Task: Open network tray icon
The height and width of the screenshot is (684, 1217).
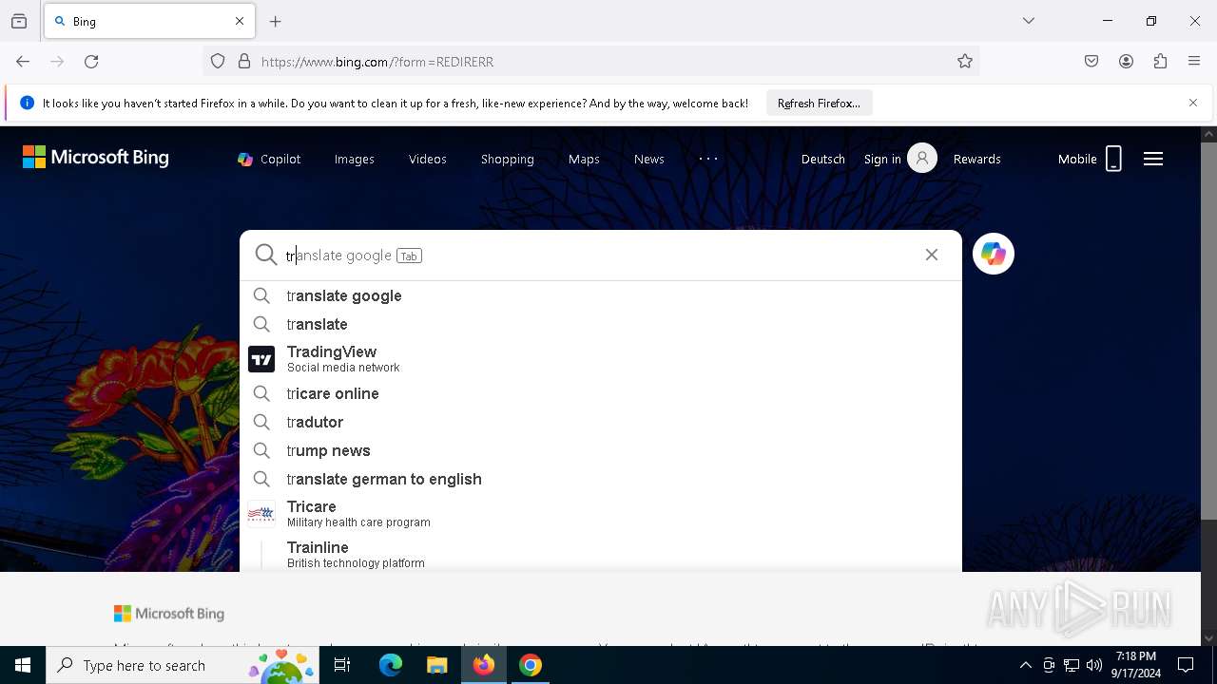Action: click(1072, 665)
